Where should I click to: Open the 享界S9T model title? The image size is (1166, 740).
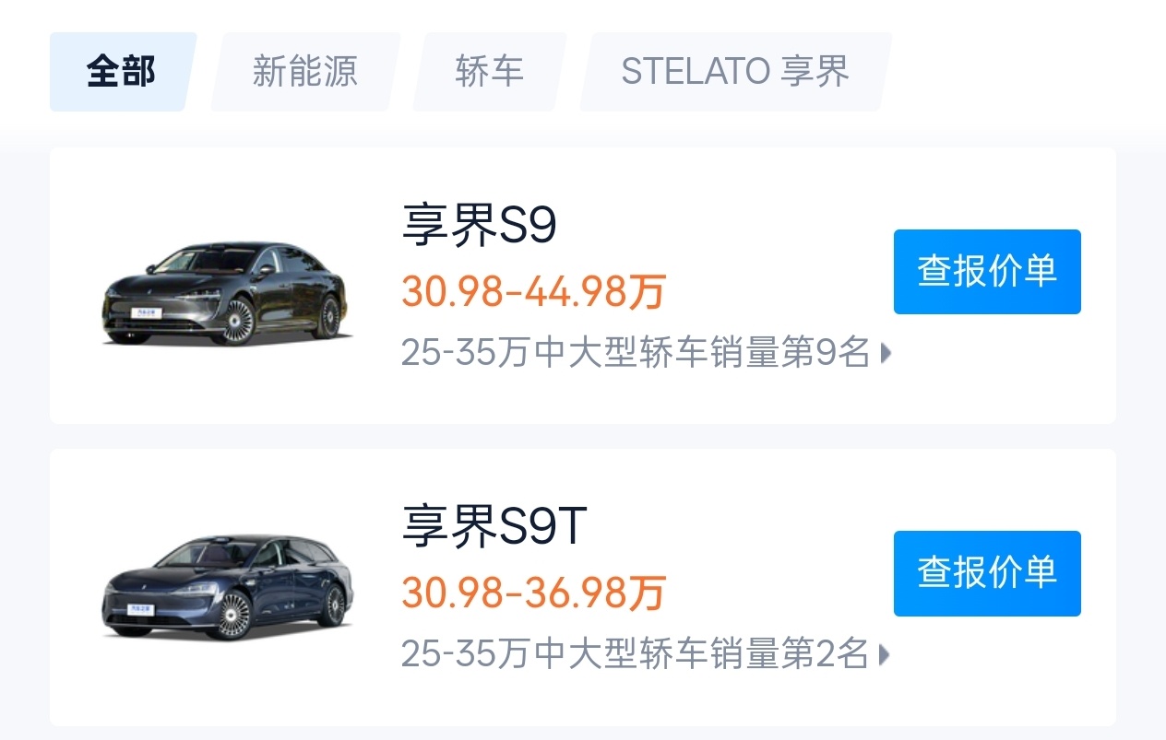[x=494, y=526]
